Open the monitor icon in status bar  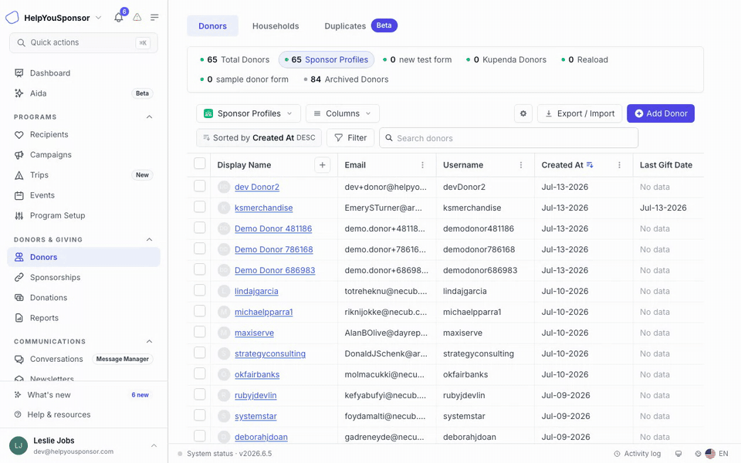pyautogui.click(x=678, y=454)
